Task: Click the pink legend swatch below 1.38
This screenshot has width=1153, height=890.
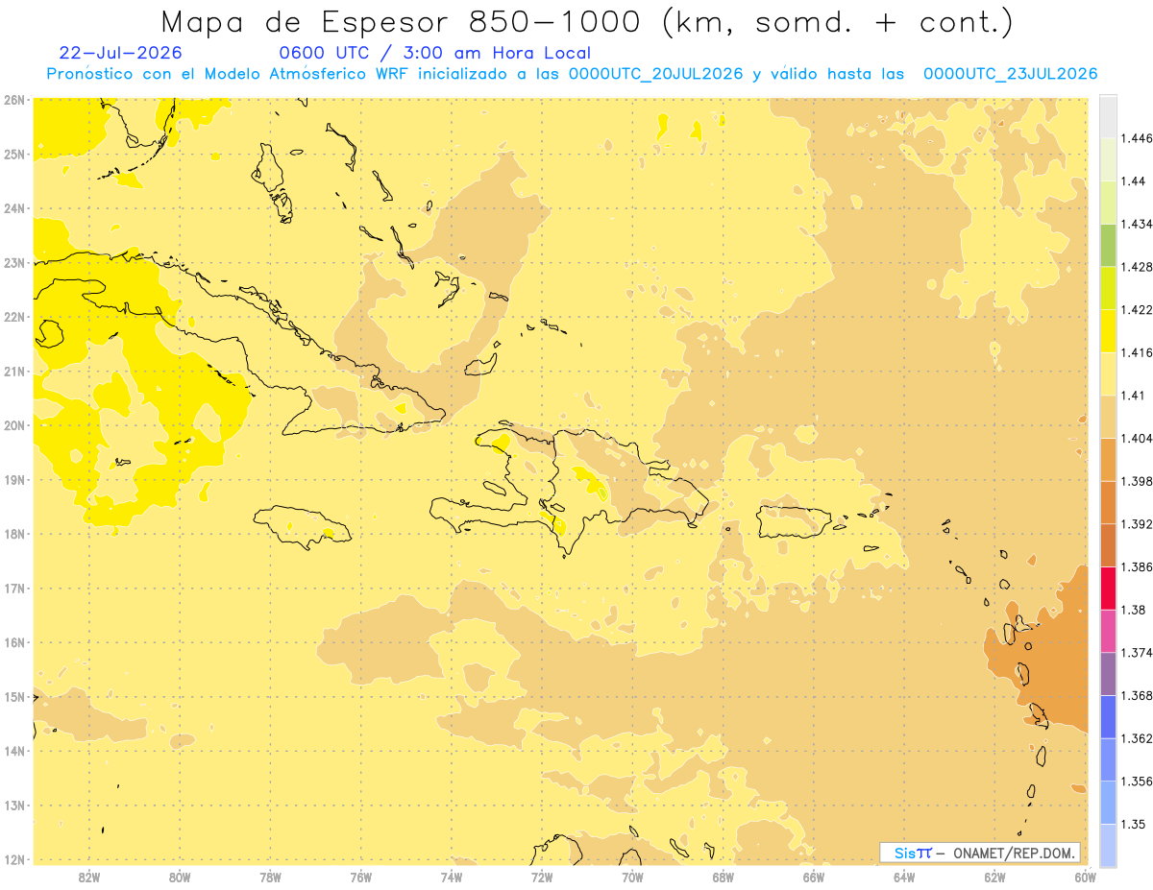Action: point(1108,631)
